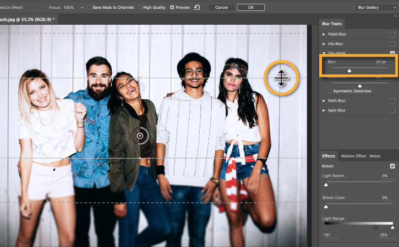
Task: Click the white Light Range handle at 255
Action: click(x=392, y=227)
